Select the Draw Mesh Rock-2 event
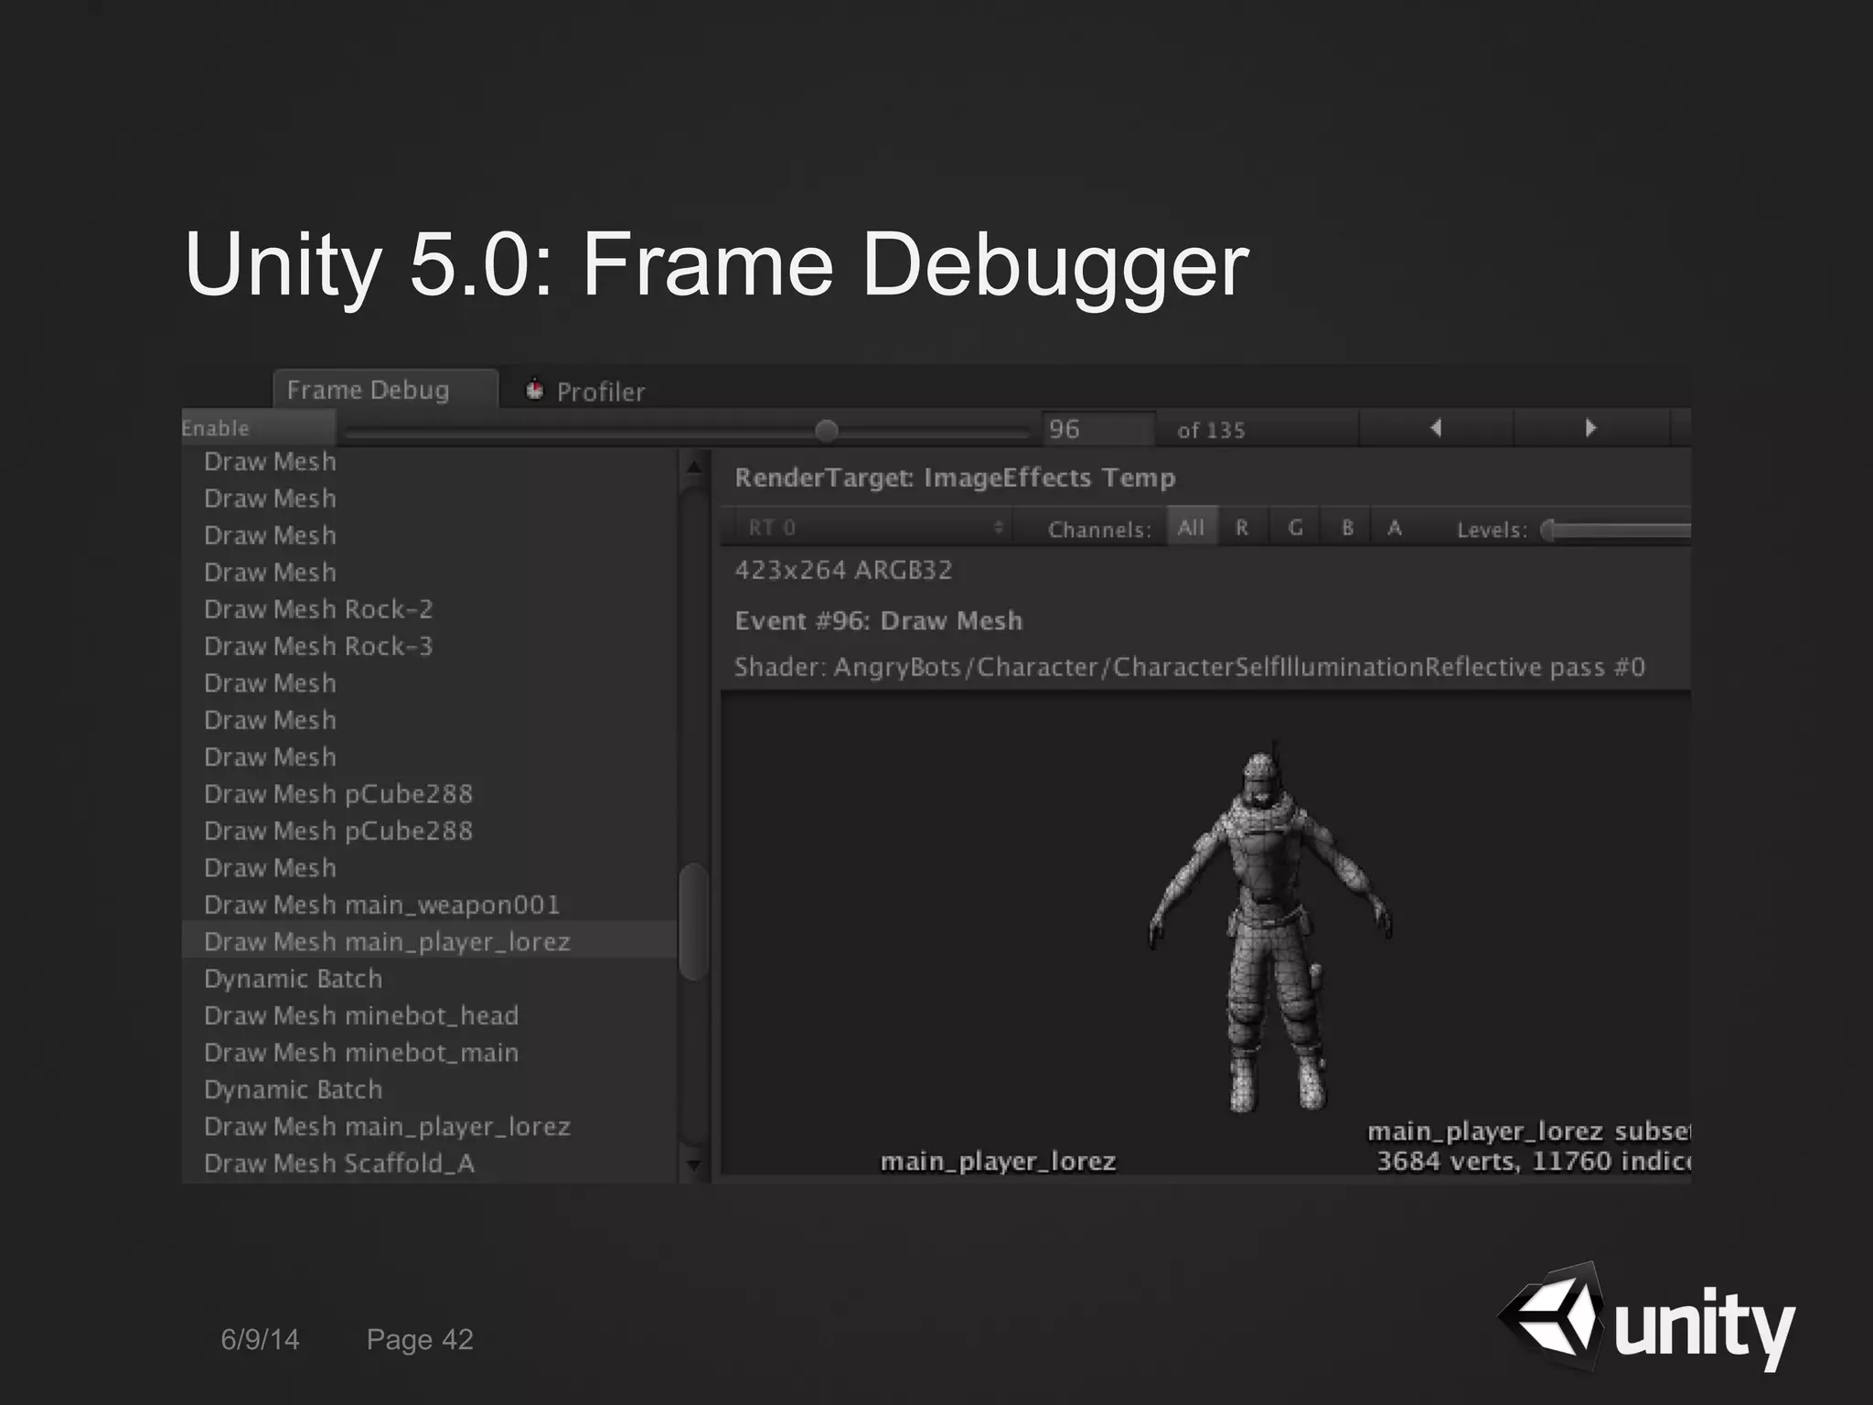Viewport: 1873px width, 1405px height. tap(429, 609)
